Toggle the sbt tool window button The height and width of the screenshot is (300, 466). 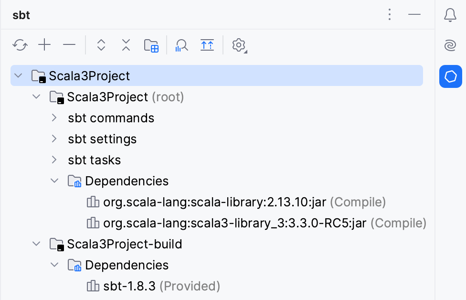click(450, 76)
